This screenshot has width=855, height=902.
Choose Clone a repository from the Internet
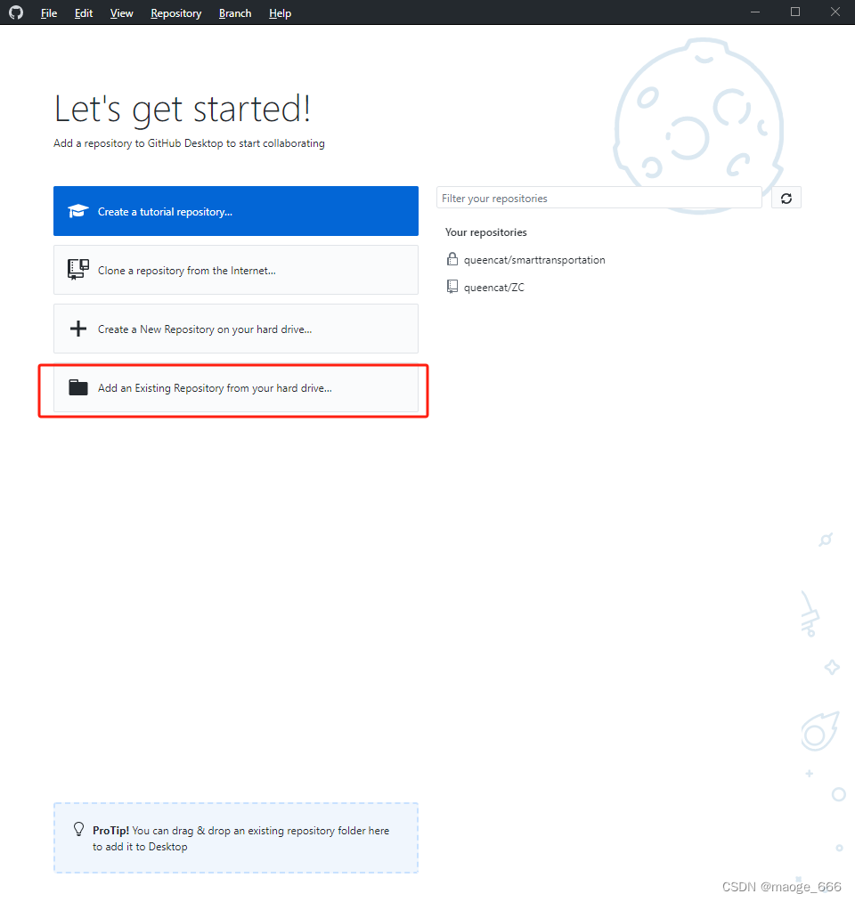pos(236,270)
